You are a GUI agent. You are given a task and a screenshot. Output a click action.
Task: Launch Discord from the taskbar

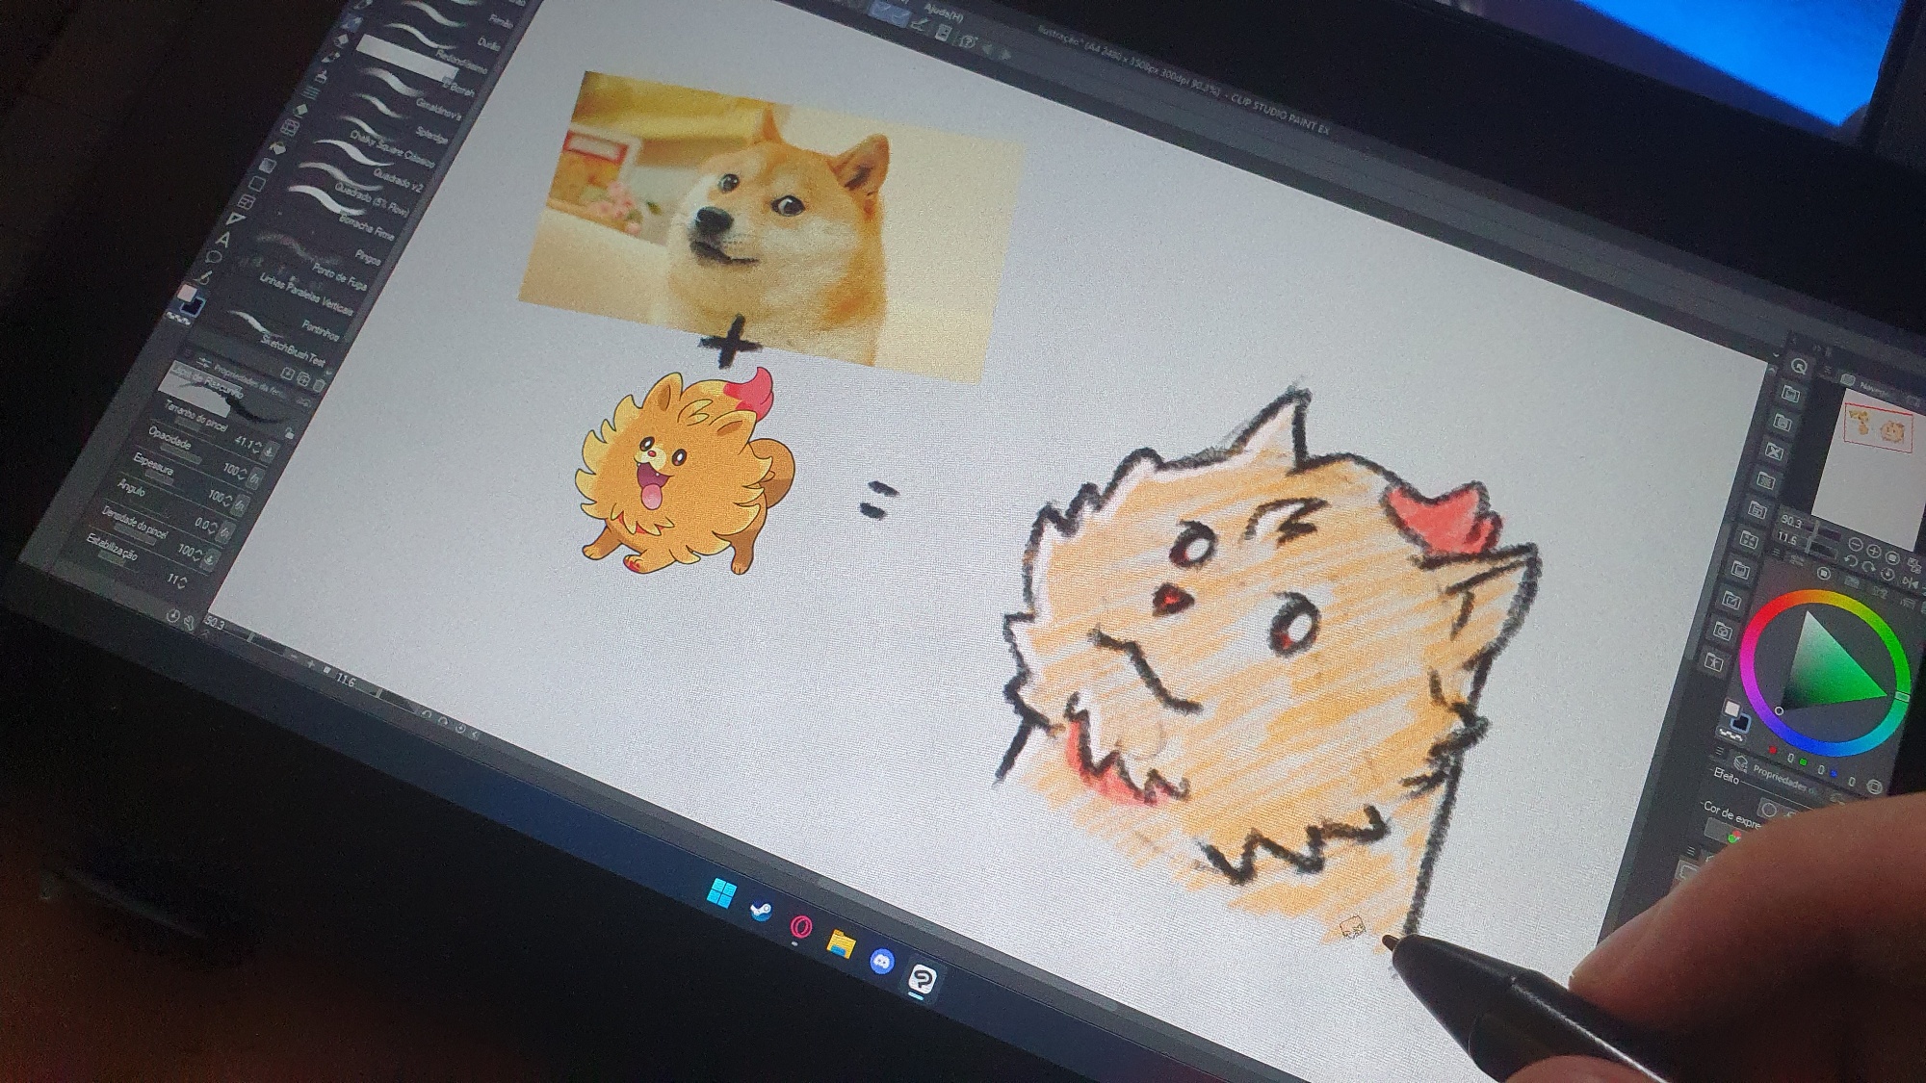point(881,960)
